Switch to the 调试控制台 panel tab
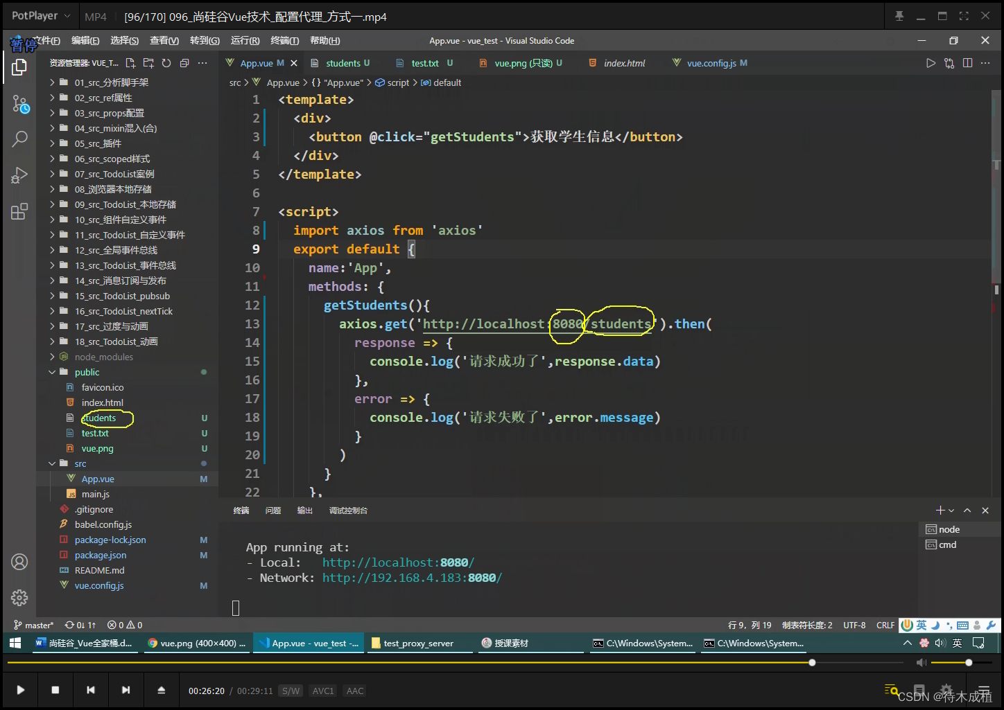This screenshot has width=1004, height=710. (348, 511)
